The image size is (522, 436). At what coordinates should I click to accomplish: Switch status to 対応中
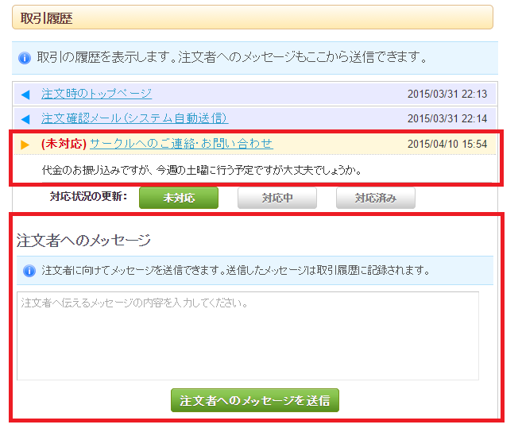click(x=276, y=198)
